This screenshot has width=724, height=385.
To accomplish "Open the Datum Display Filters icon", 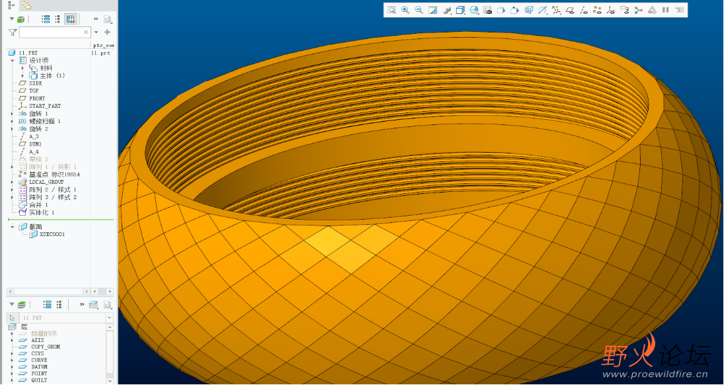I will click(557, 10).
